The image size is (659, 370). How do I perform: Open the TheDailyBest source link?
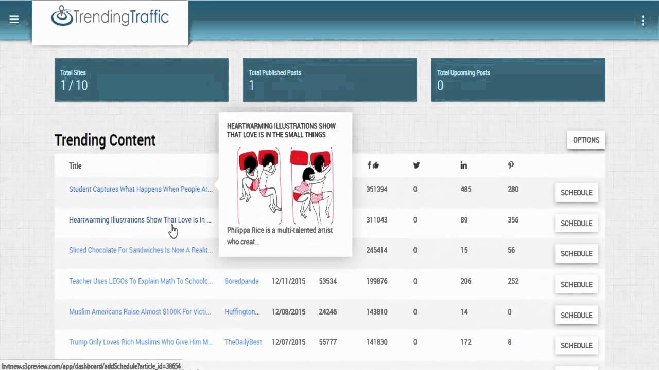click(x=243, y=342)
